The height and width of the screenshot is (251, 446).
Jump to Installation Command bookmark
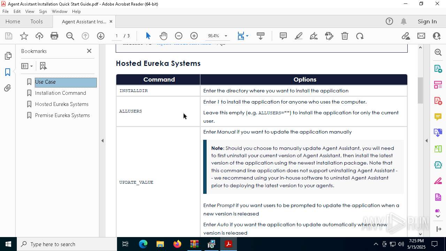(x=61, y=93)
